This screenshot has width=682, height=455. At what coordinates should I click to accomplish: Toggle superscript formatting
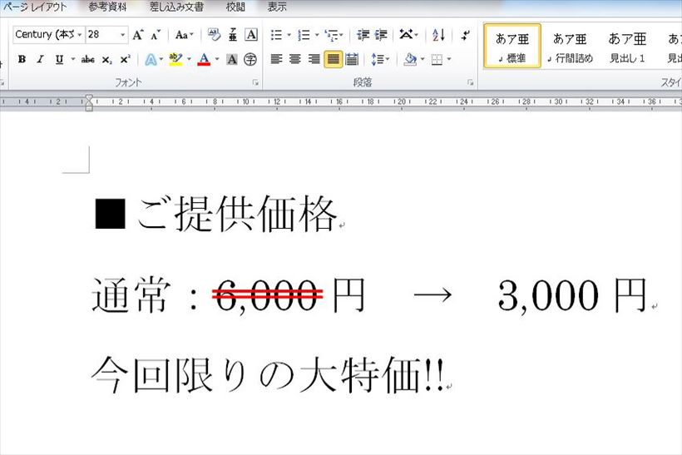[x=125, y=59]
